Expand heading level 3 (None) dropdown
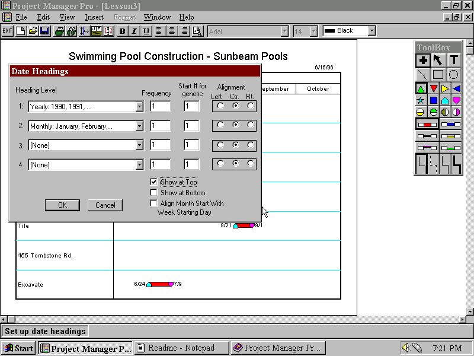Image resolution: width=474 pixels, height=356 pixels. pyautogui.click(x=139, y=145)
